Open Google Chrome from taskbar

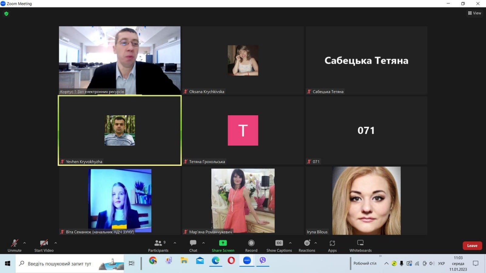pyautogui.click(x=153, y=261)
